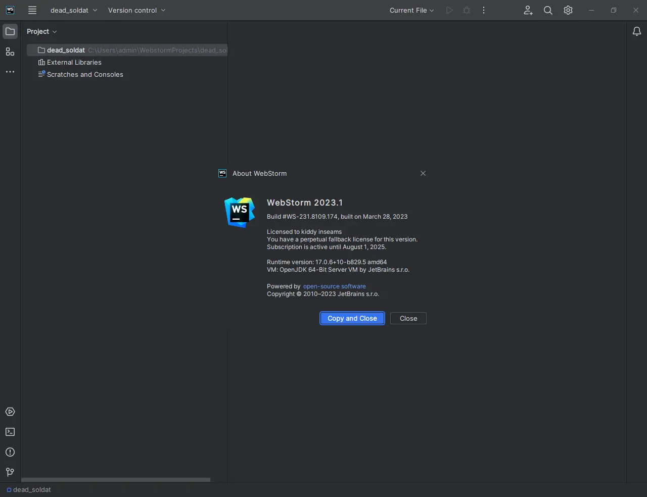This screenshot has width=647, height=497.
Task: Open the Version control dropdown
Action: tap(136, 10)
